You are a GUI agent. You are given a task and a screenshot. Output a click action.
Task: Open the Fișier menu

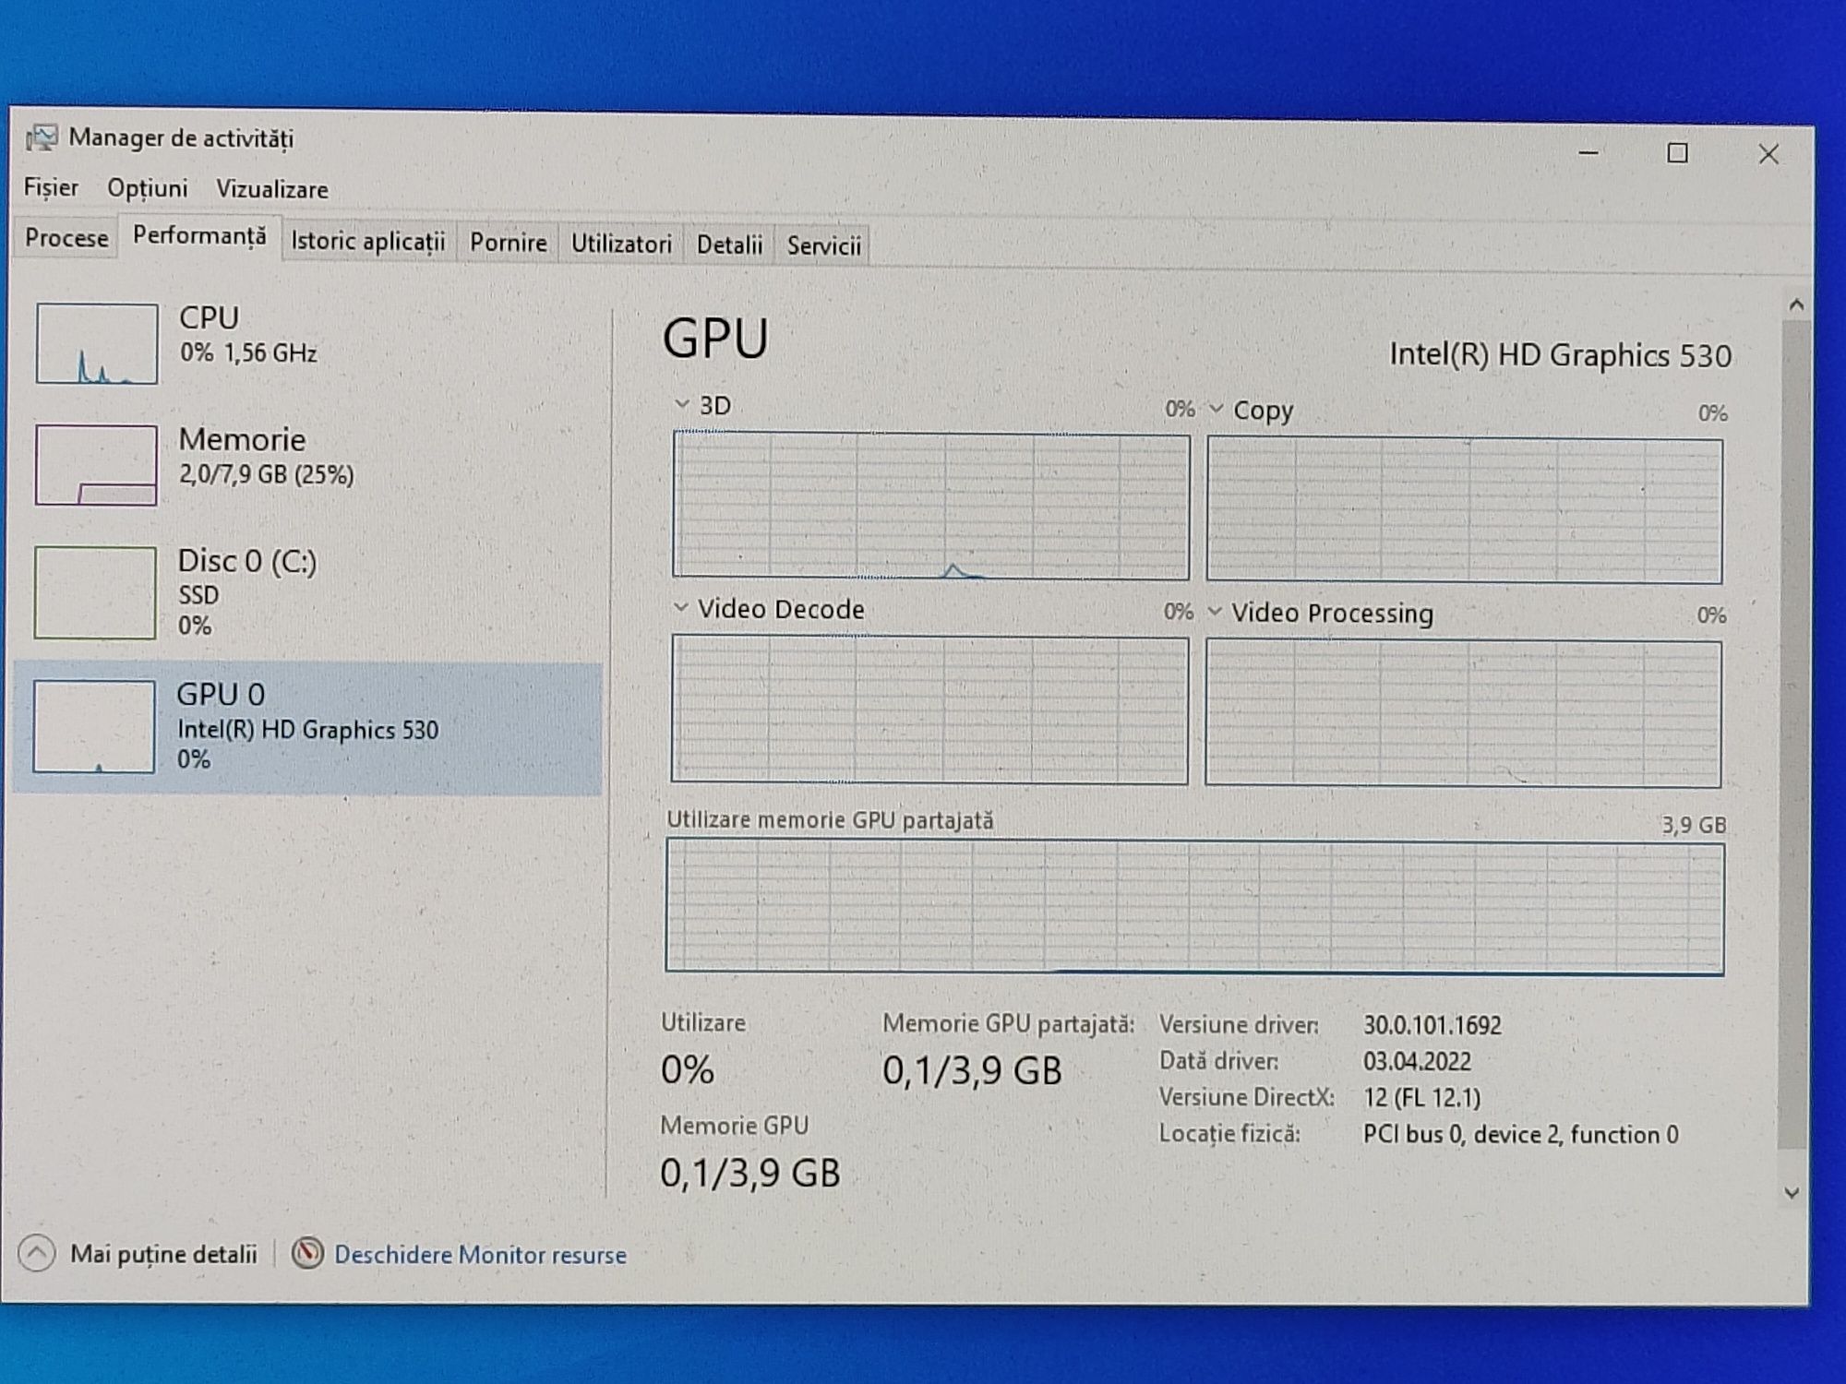pyautogui.click(x=51, y=188)
